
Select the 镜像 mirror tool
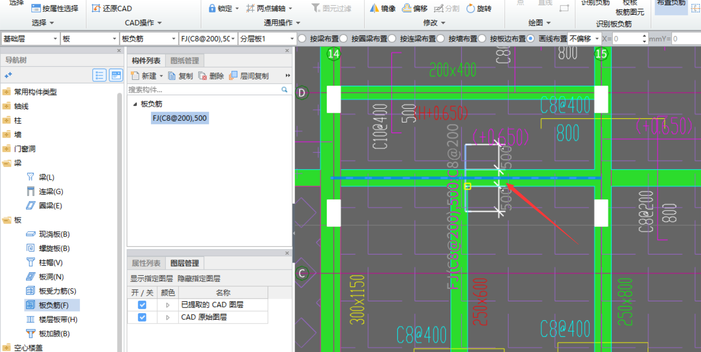coord(382,9)
